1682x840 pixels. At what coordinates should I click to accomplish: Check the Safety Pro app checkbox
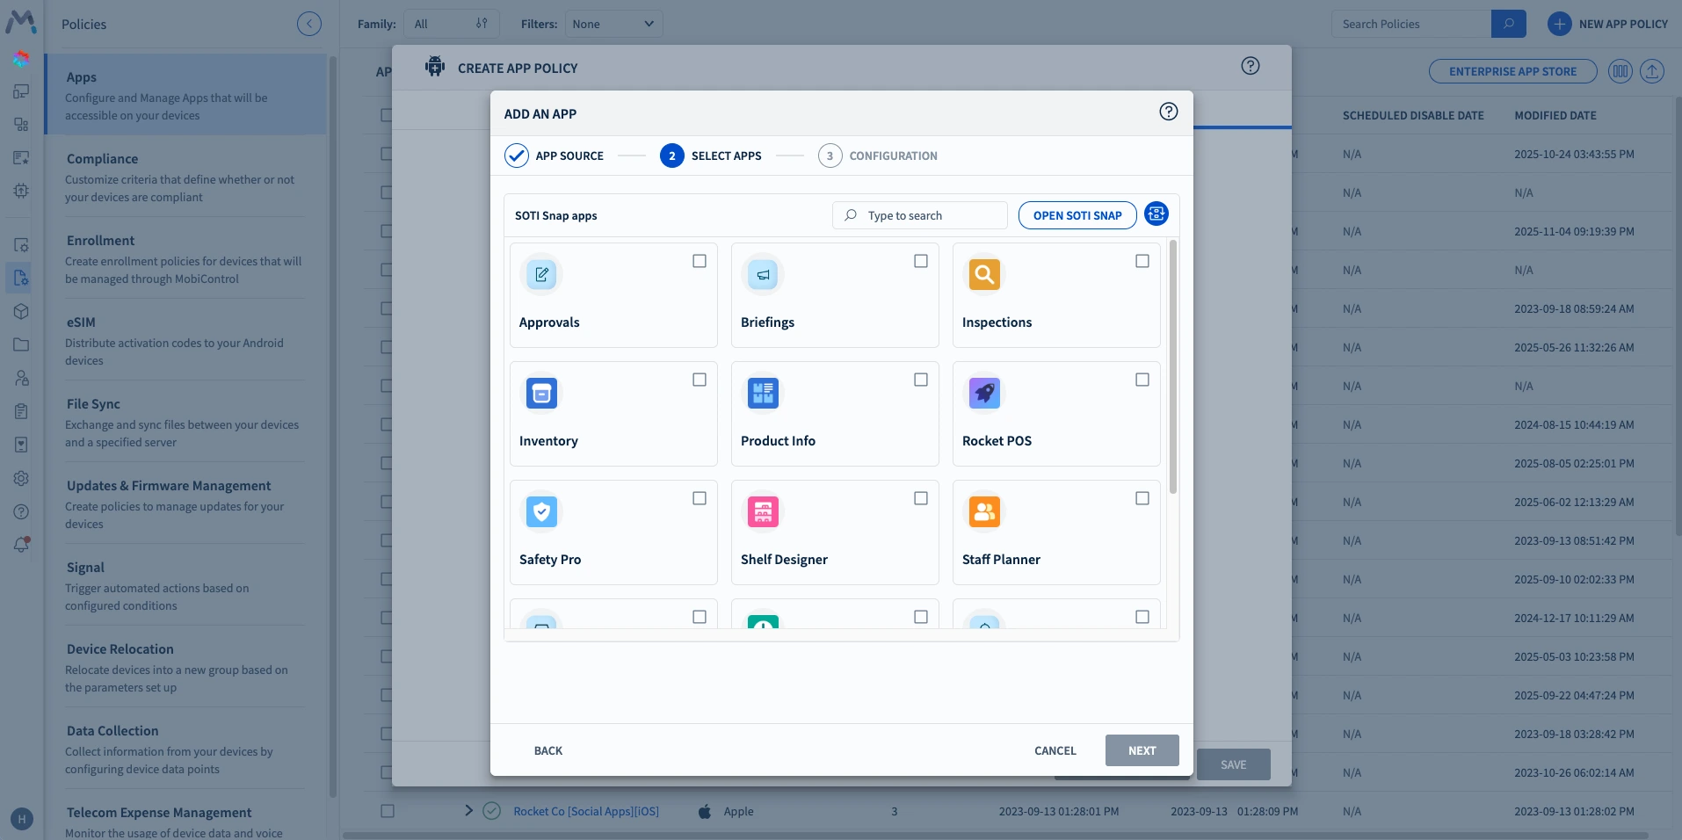[699, 498]
